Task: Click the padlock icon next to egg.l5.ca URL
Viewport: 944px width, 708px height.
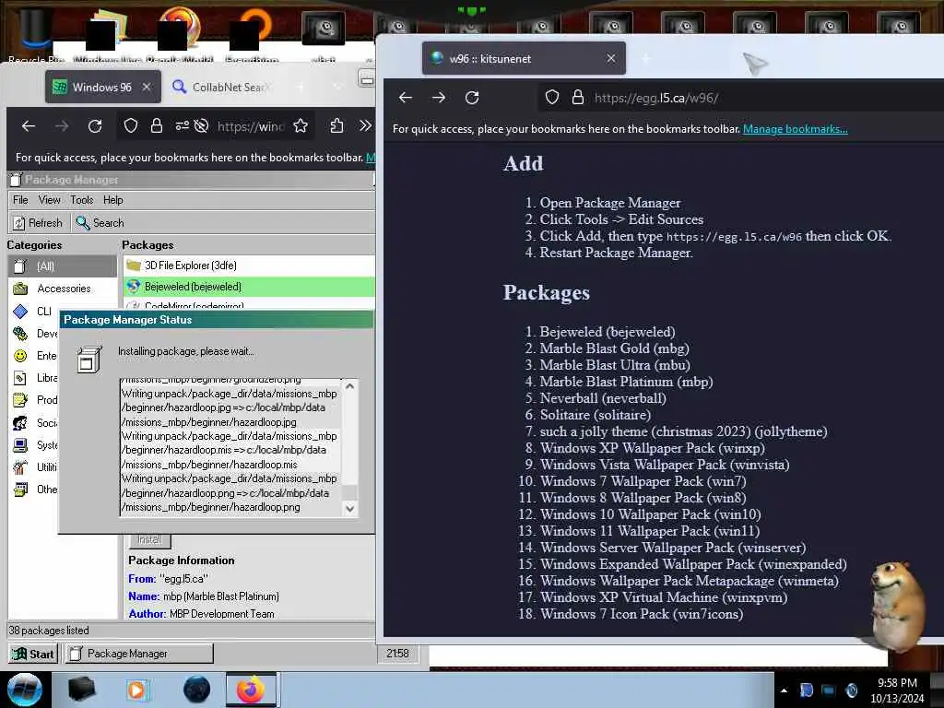Action: pos(578,97)
